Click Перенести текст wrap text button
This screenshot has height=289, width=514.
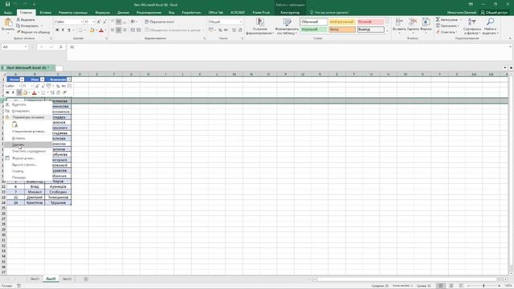(160, 22)
